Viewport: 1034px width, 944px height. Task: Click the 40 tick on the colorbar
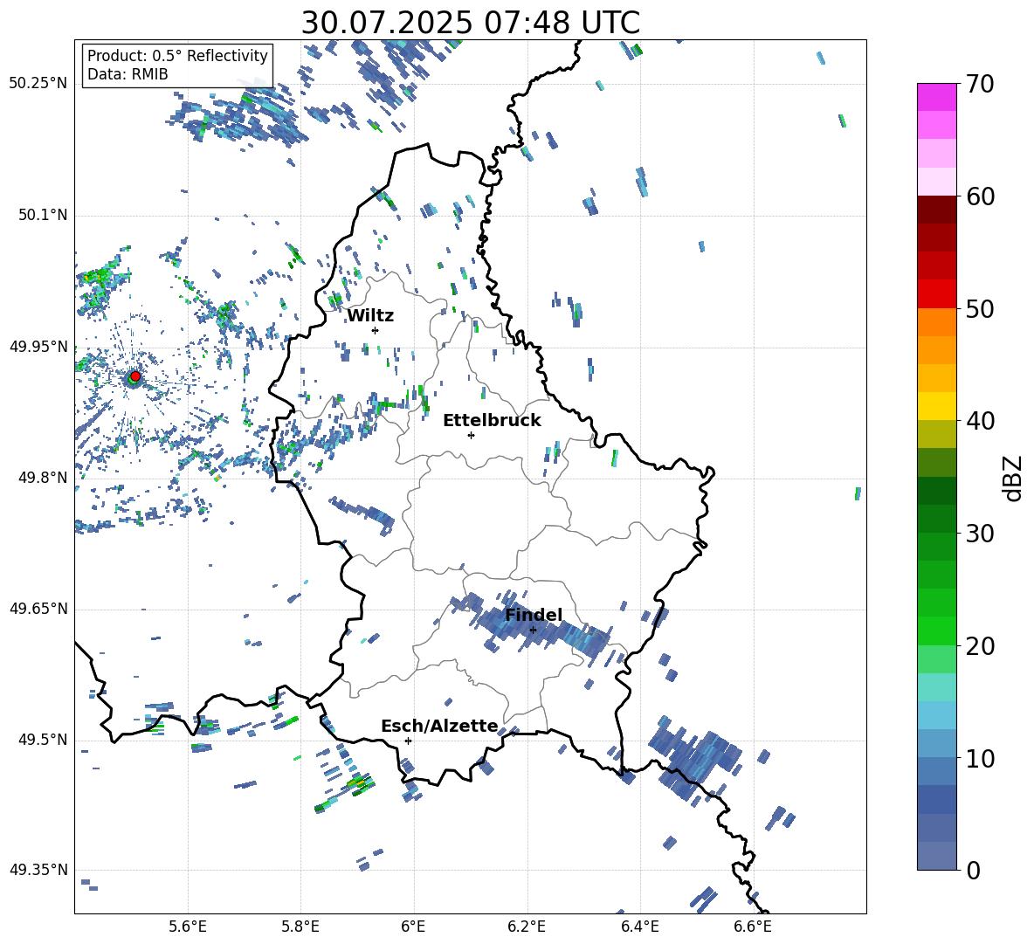pos(979,421)
